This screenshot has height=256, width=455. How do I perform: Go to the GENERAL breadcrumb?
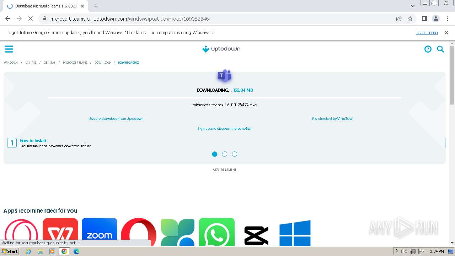(49, 63)
